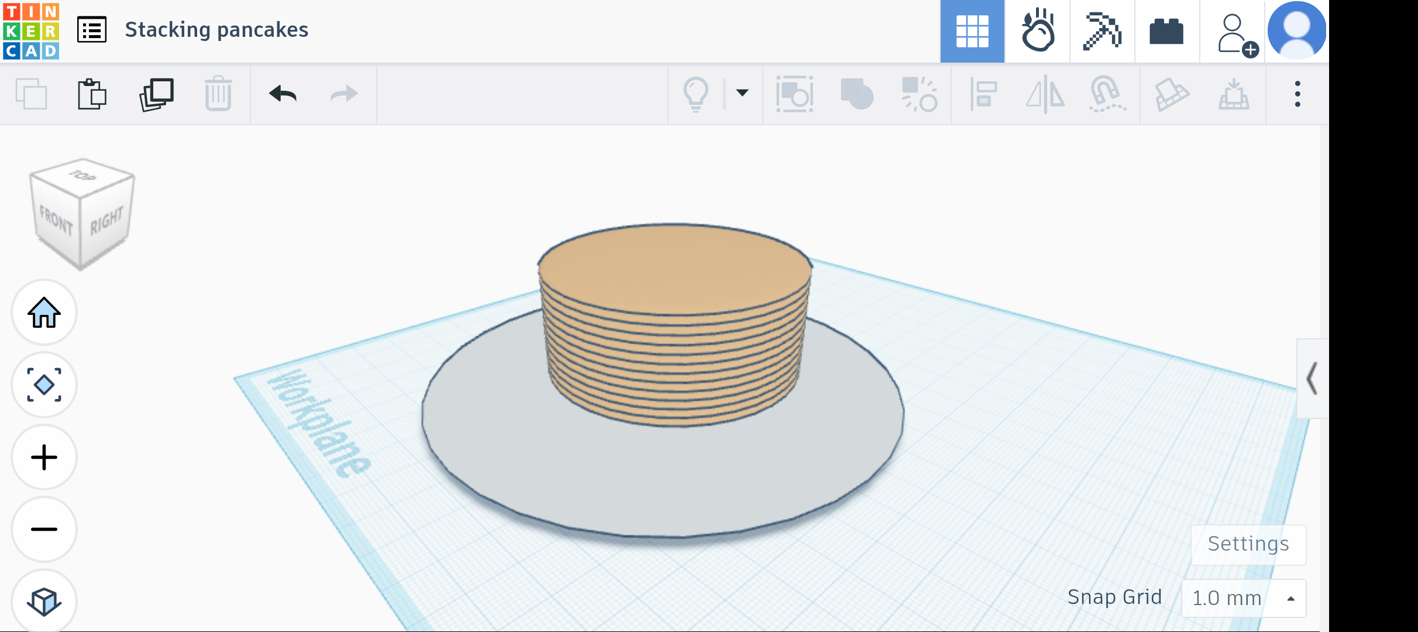The width and height of the screenshot is (1418, 632).
Task: Click the Copy toolbar icon
Action: [31, 94]
